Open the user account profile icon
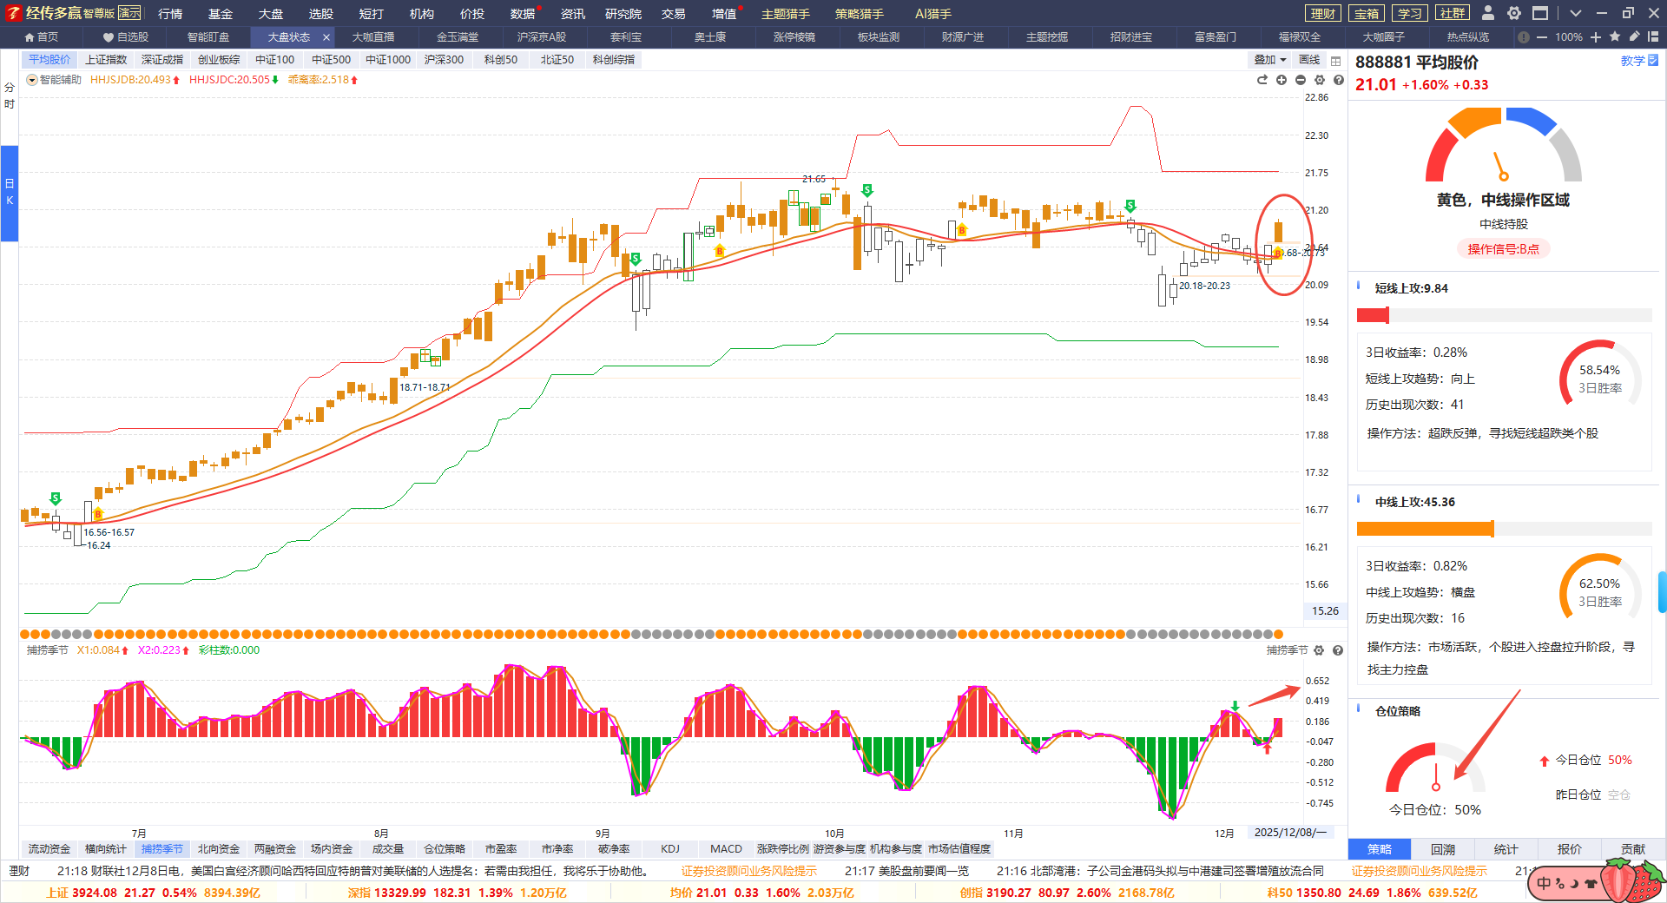 coord(1488,13)
